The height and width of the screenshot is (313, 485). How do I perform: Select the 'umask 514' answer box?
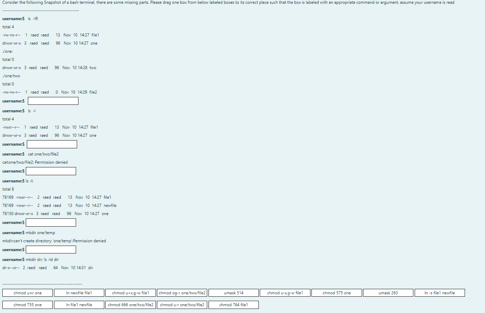pyautogui.click(x=233, y=293)
